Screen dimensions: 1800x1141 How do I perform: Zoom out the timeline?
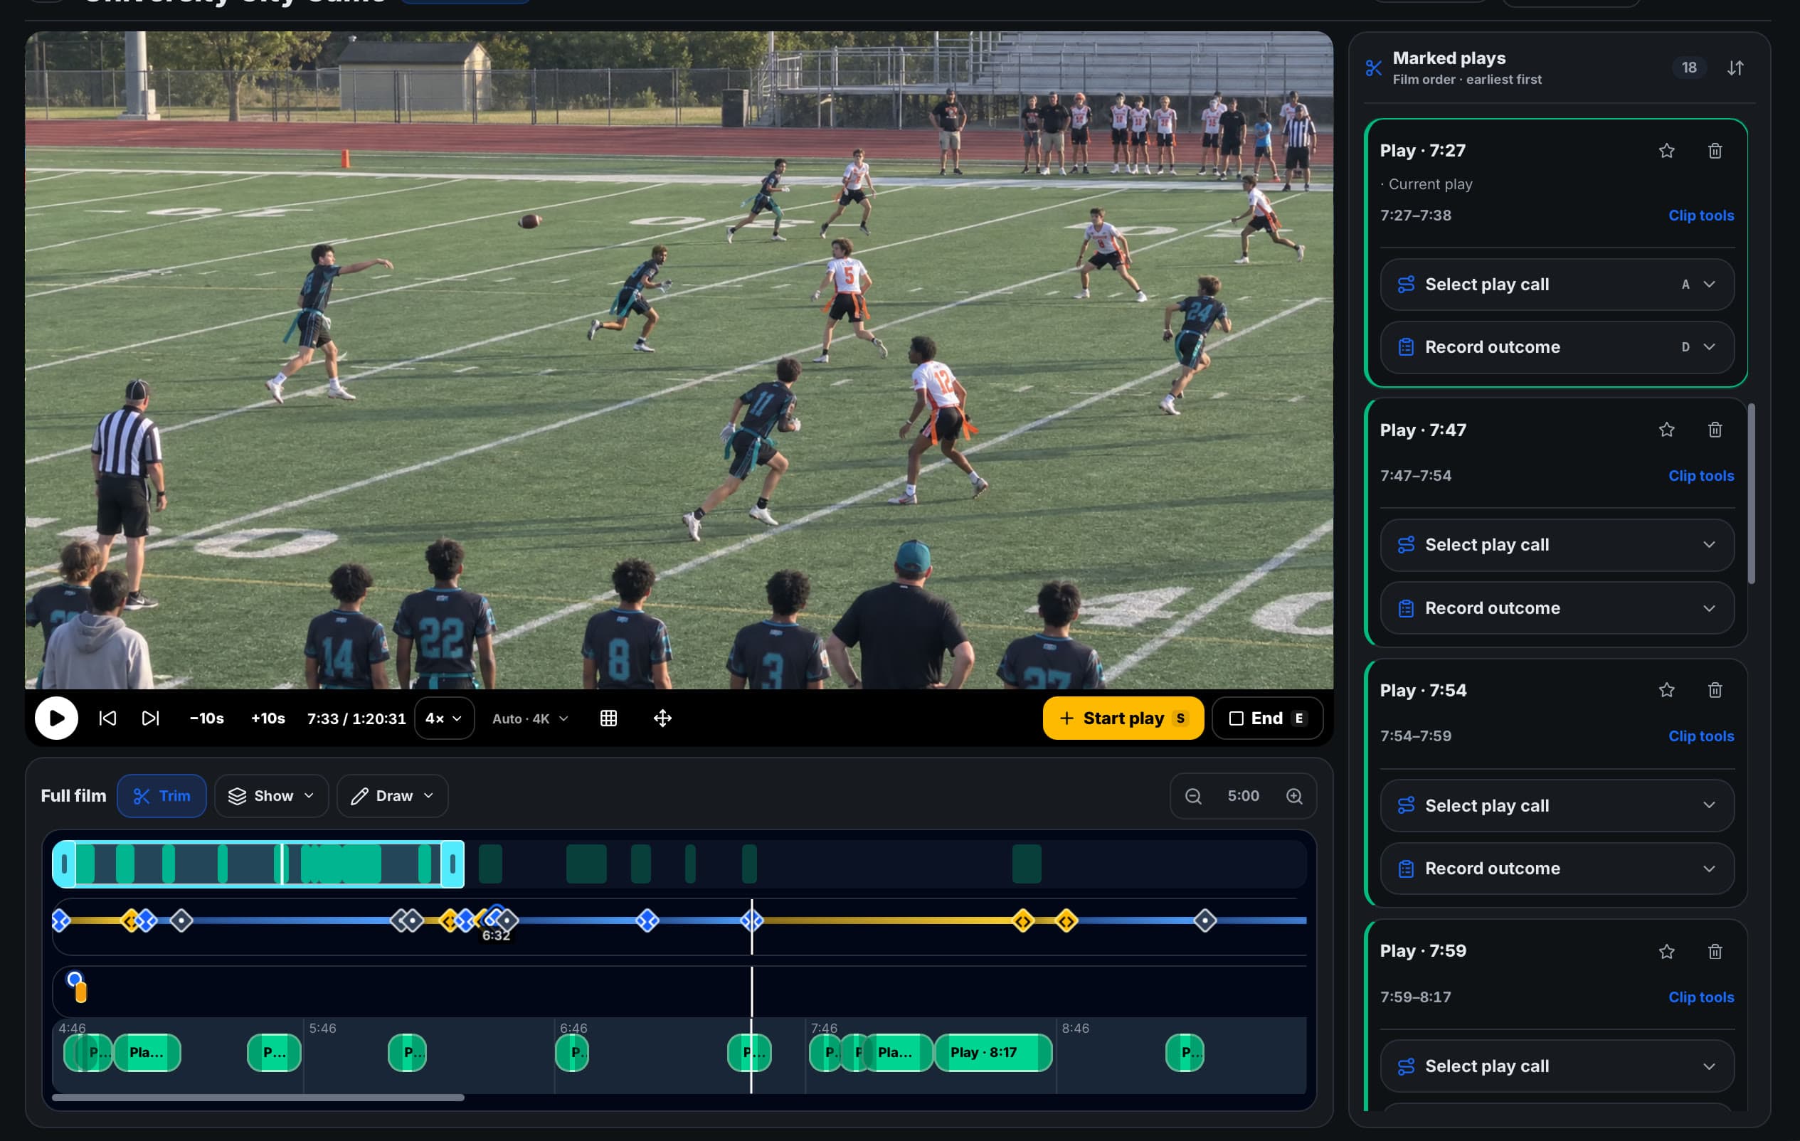click(1193, 796)
